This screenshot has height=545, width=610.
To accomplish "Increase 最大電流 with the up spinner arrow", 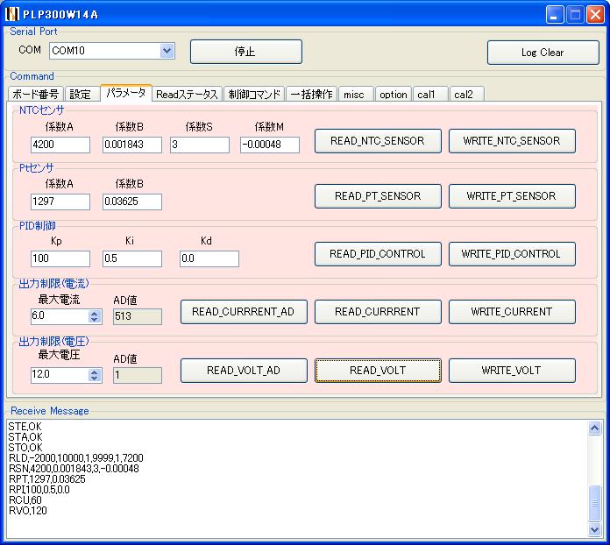I will tap(95, 313).
